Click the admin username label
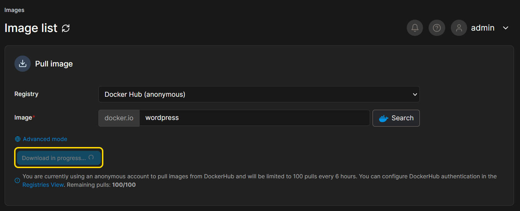The height and width of the screenshot is (211, 520). (483, 28)
